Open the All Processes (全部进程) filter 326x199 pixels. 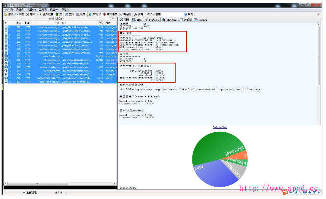click(x=32, y=193)
